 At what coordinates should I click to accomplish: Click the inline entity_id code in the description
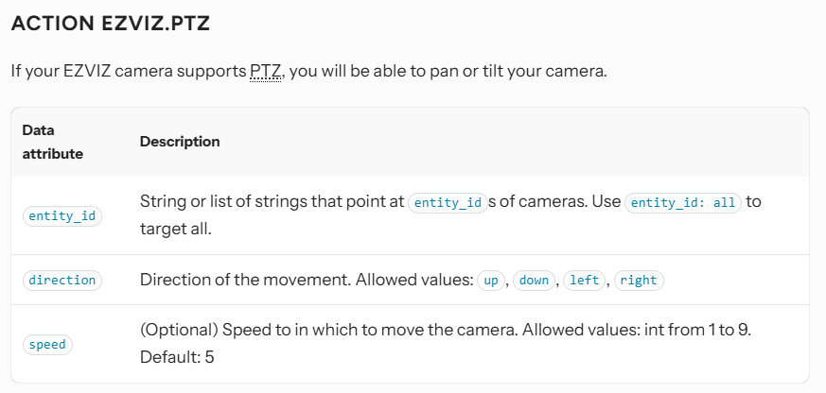447,202
